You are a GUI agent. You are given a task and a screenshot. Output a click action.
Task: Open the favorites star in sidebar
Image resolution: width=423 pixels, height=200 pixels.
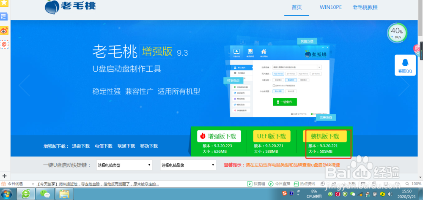pyautogui.click(x=4, y=3)
